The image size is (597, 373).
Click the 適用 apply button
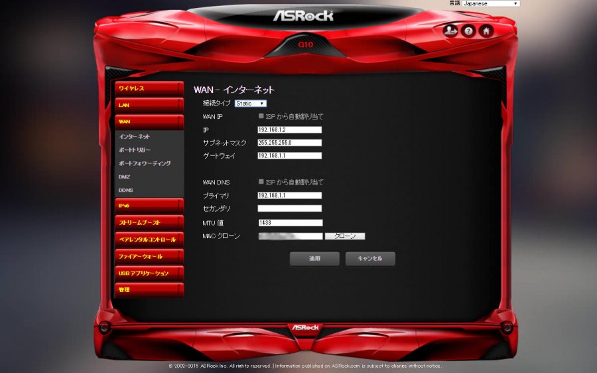(x=314, y=259)
